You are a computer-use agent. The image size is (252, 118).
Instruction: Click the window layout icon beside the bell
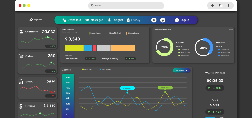(x=221, y=6)
